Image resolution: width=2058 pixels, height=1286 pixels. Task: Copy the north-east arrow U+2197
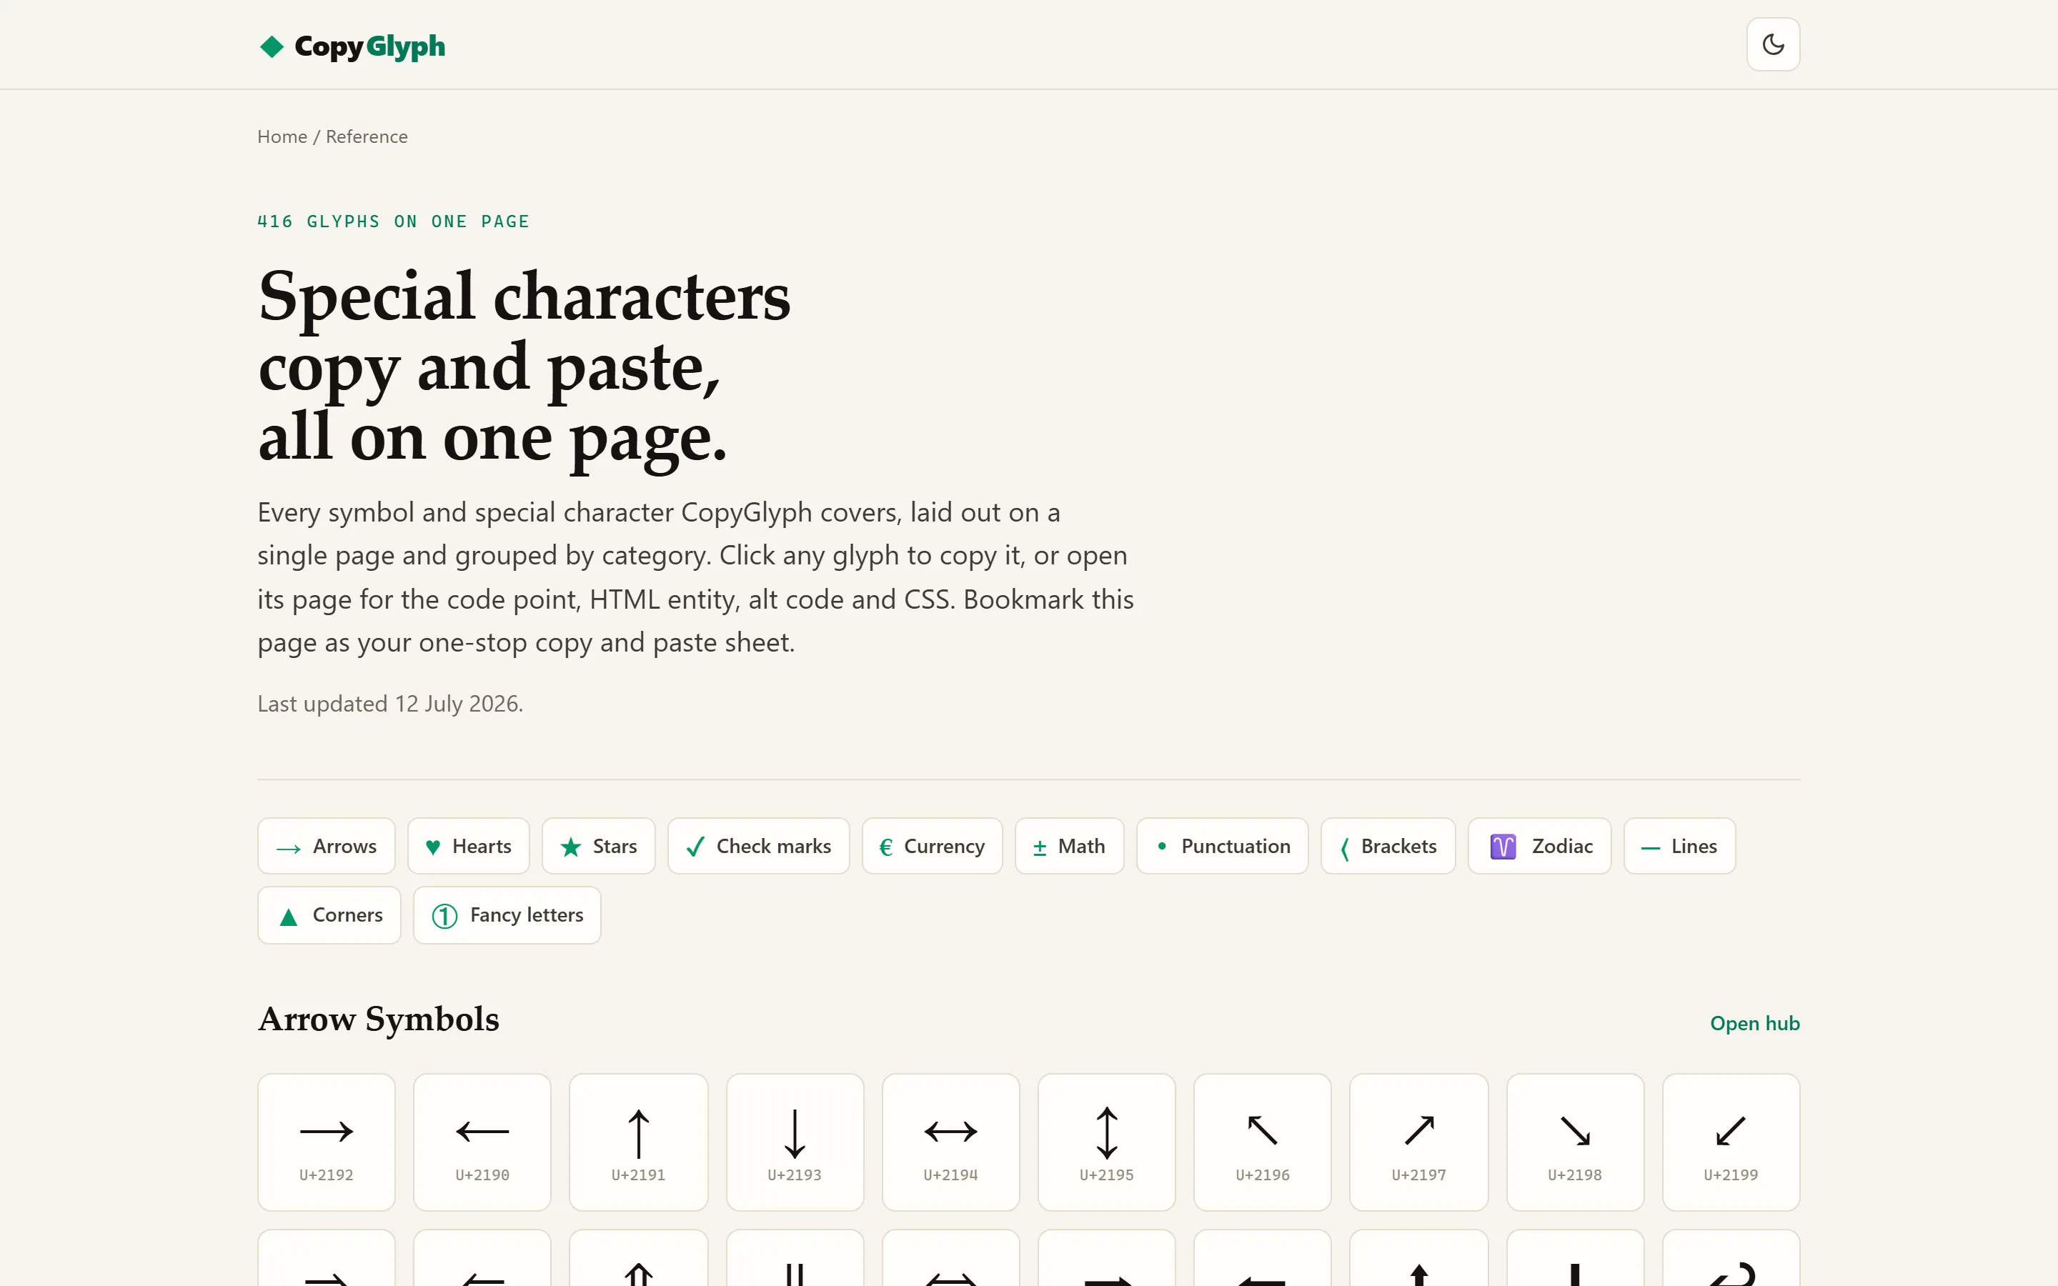point(1418,1142)
